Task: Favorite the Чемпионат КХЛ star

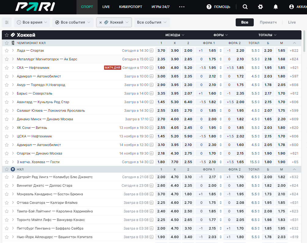Action: coord(7,43)
